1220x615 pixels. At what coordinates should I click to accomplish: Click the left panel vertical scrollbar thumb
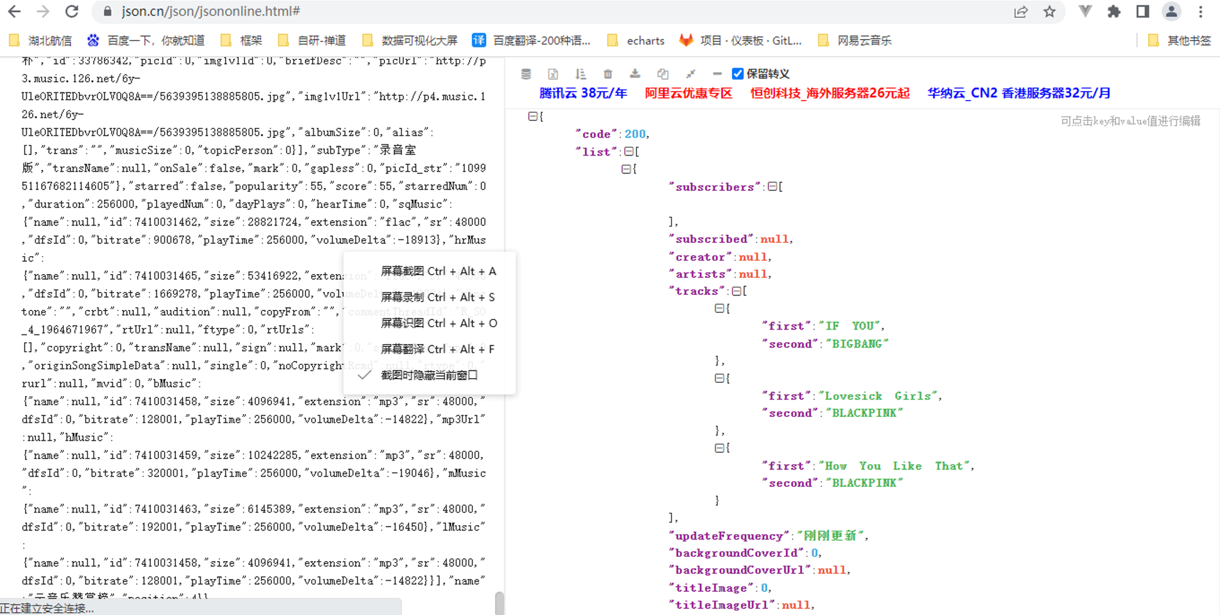click(499, 603)
